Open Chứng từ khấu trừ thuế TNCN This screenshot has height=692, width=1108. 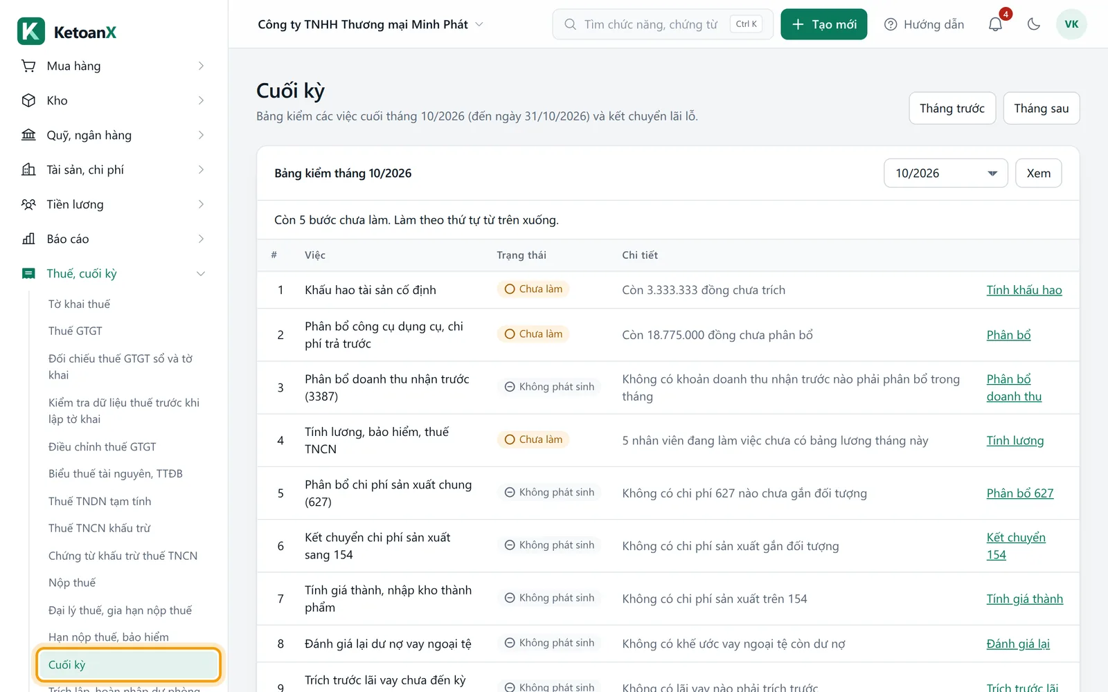[x=123, y=556]
